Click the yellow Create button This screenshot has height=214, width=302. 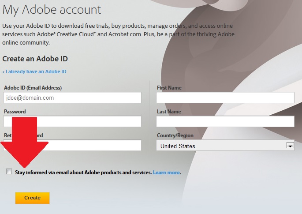32,198
